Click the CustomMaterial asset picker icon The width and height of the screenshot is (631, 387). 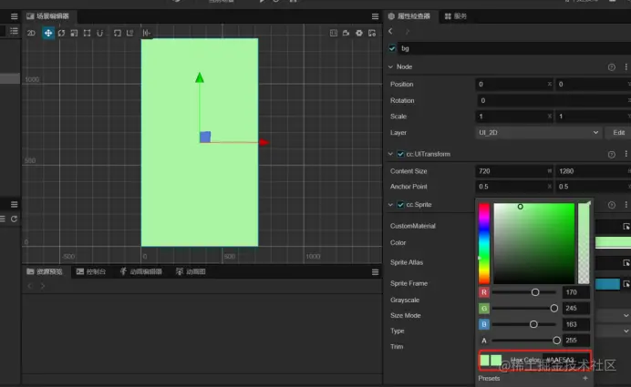[626, 227]
